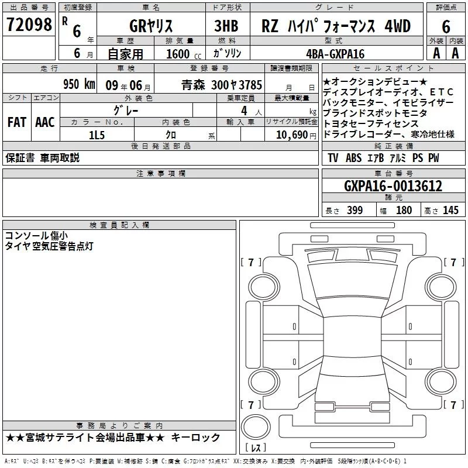Select inspector note コンソール傷小
Viewport: 468px width, 468px height.
pyautogui.click(x=36, y=236)
